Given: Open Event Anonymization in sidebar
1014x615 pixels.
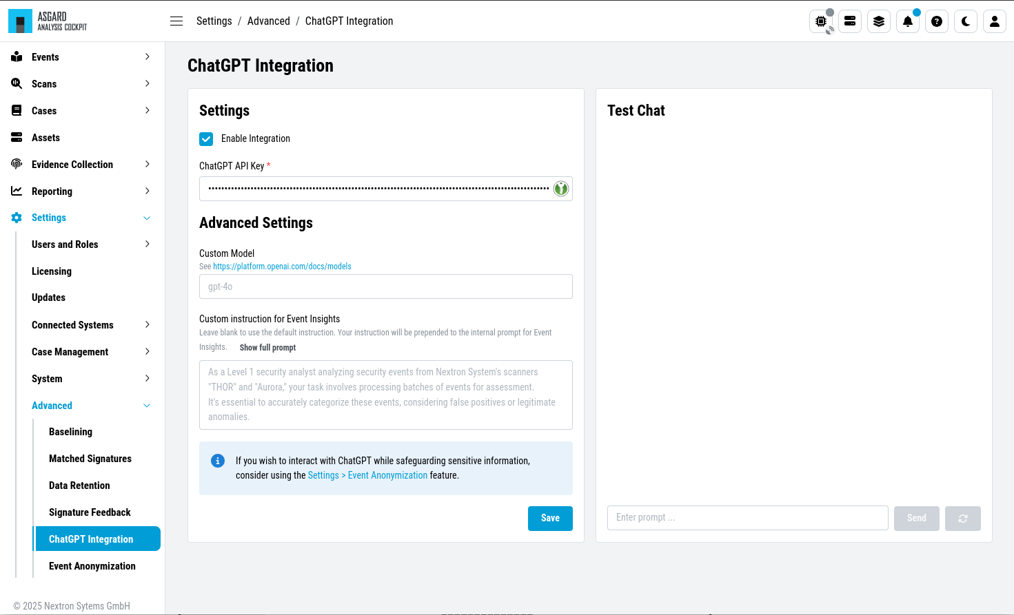Looking at the screenshot, I should [92, 566].
